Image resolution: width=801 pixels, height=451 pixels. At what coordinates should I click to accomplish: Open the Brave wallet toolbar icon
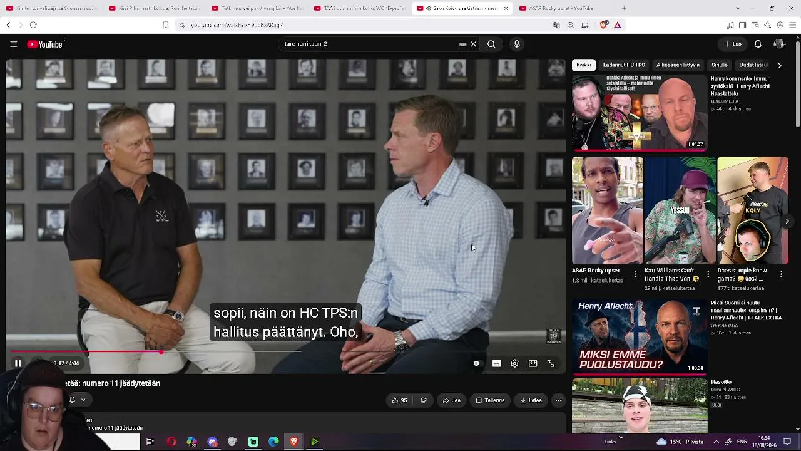pyautogui.click(x=755, y=25)
